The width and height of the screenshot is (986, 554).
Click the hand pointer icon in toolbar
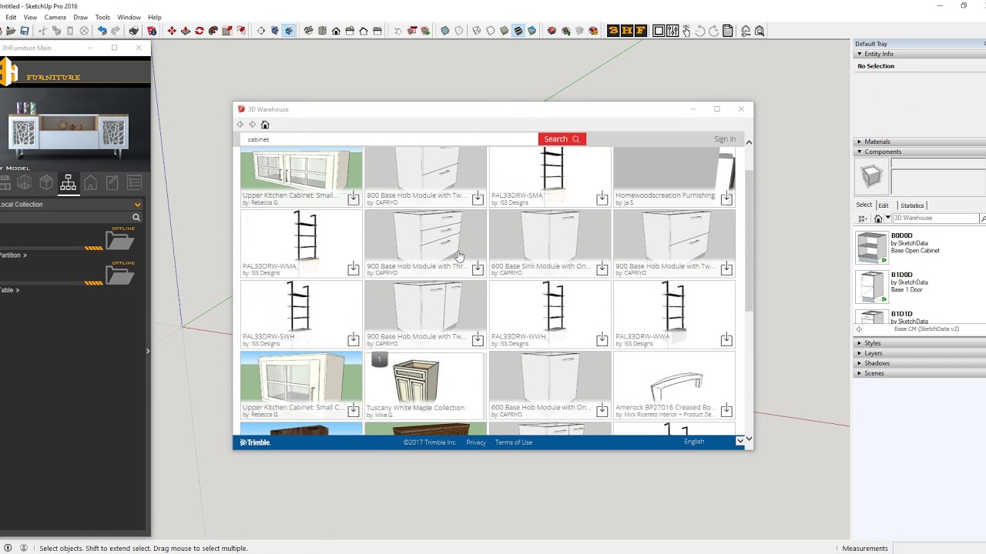tap(686, 31)
